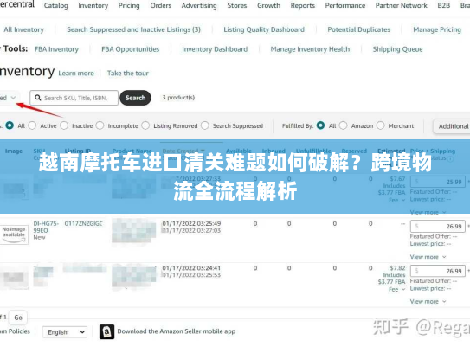Open Download the Amazon Seller mobile app
470x353 pixels.
(x=177, y=331)
